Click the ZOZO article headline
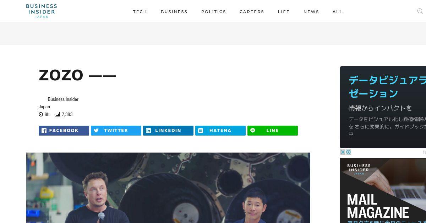Viewport: 426px width, 223px height. click(77, 75)
